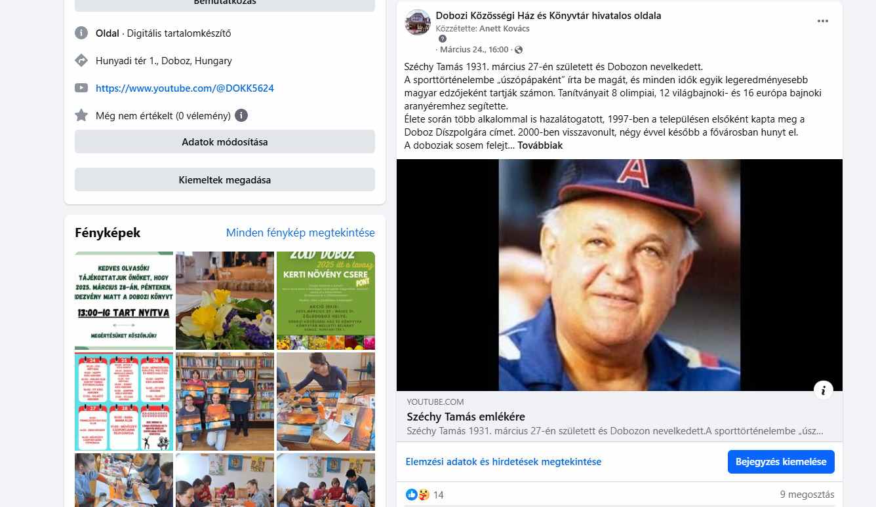Viewport: 876px width, 507px height.
Task: Click the Adatok módosítása button
Action: pos(225,141)
